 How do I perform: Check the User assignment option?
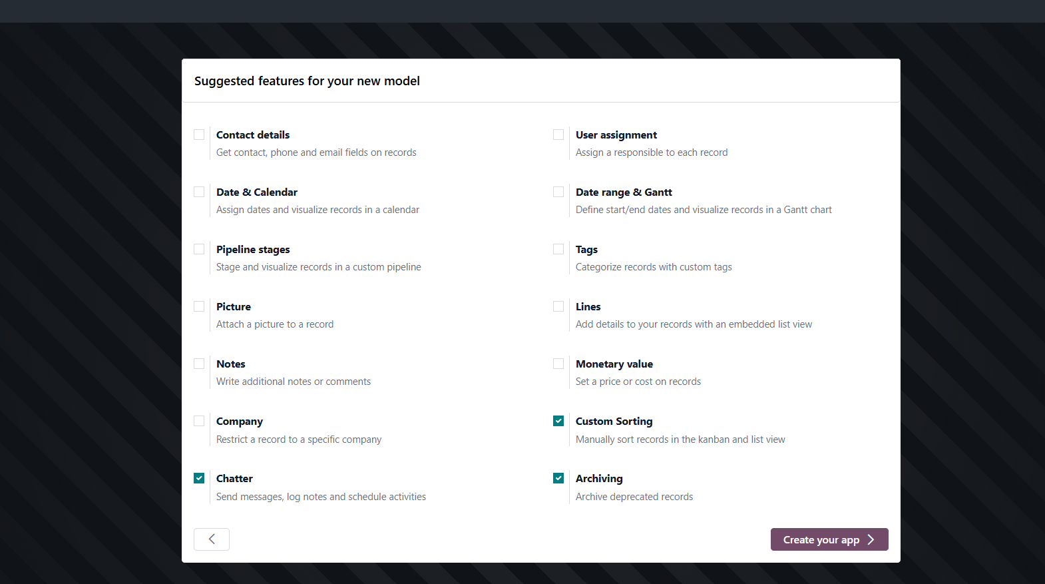[558, 135]
